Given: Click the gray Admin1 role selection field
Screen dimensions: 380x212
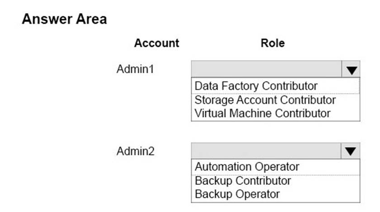Looking at the screenshot, I should point(267,70).
